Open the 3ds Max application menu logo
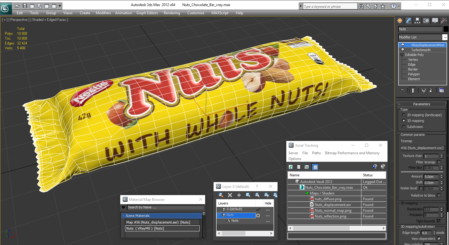The width and height of the screenshot is (449, 245). click(6, 8)
